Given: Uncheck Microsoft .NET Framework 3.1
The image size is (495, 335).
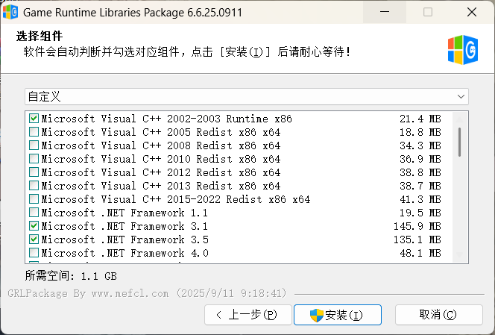Looking at the screenshot, I should (34, 226).
